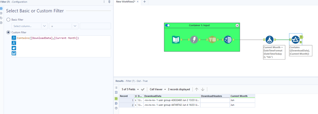Select the Basic filter radio button
Viewport: 318px width, 114px height.
pos(8,20)
